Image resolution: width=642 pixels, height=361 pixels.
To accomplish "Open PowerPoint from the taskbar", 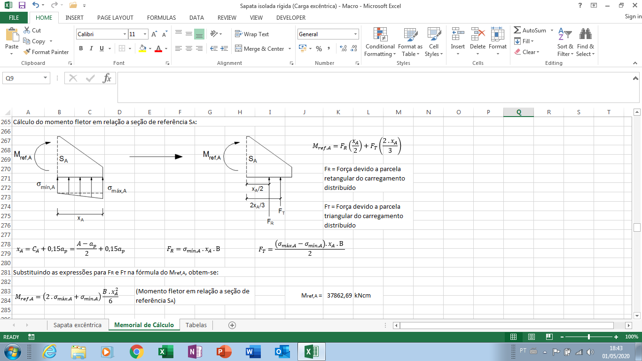I will [224, 351].
